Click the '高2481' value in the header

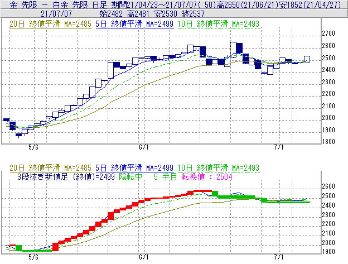(x=138, y=14)
